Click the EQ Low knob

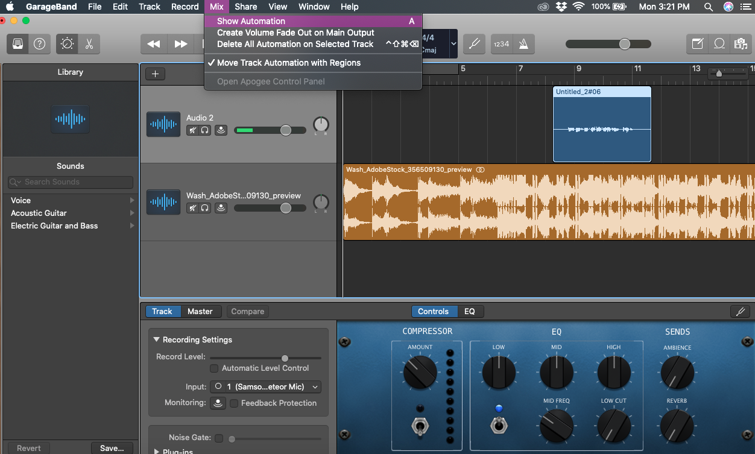[499, 372]
